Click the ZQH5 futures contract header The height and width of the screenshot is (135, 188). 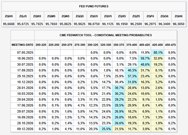coord(9,16)
